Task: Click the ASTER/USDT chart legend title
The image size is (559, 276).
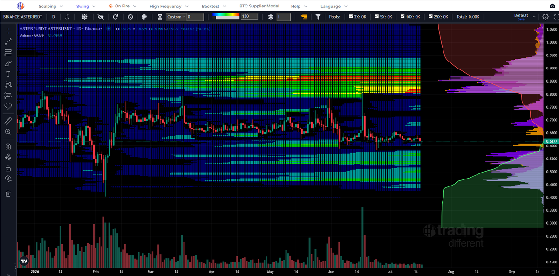Action: point(61,28)
